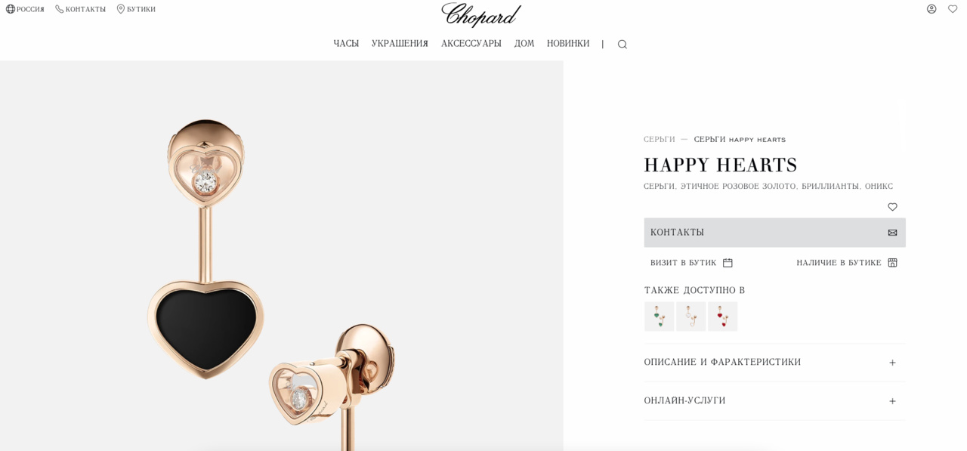Viewport: 967px width, 451px height.
Task: Click the envelope icon in КОНТАКТЫ bar
Action: point(892,233)
